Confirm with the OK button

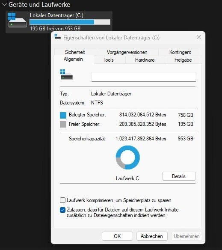(117, 236)
